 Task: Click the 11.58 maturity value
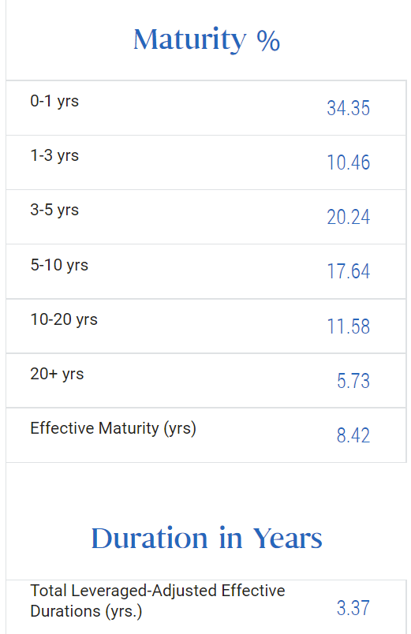tap(349, 326)
